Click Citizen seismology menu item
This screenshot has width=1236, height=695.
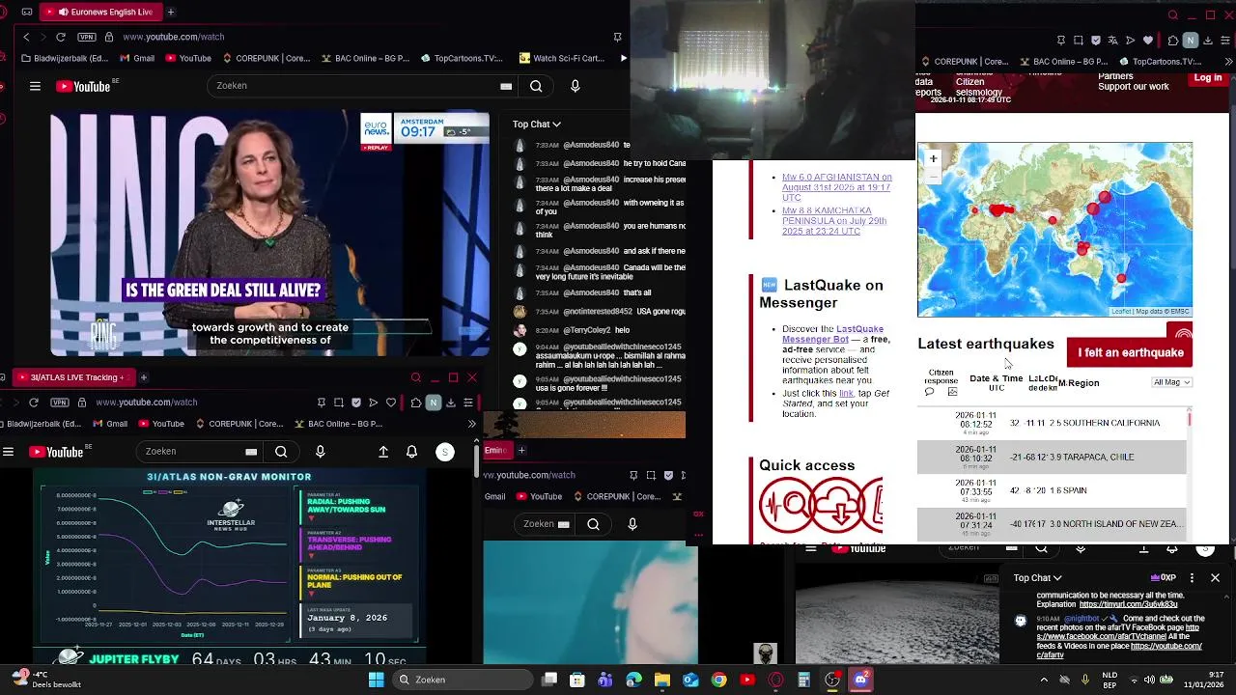click(979, 87)
